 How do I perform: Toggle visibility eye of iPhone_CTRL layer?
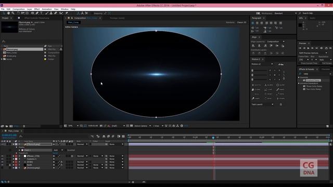(x=2, y=156)
